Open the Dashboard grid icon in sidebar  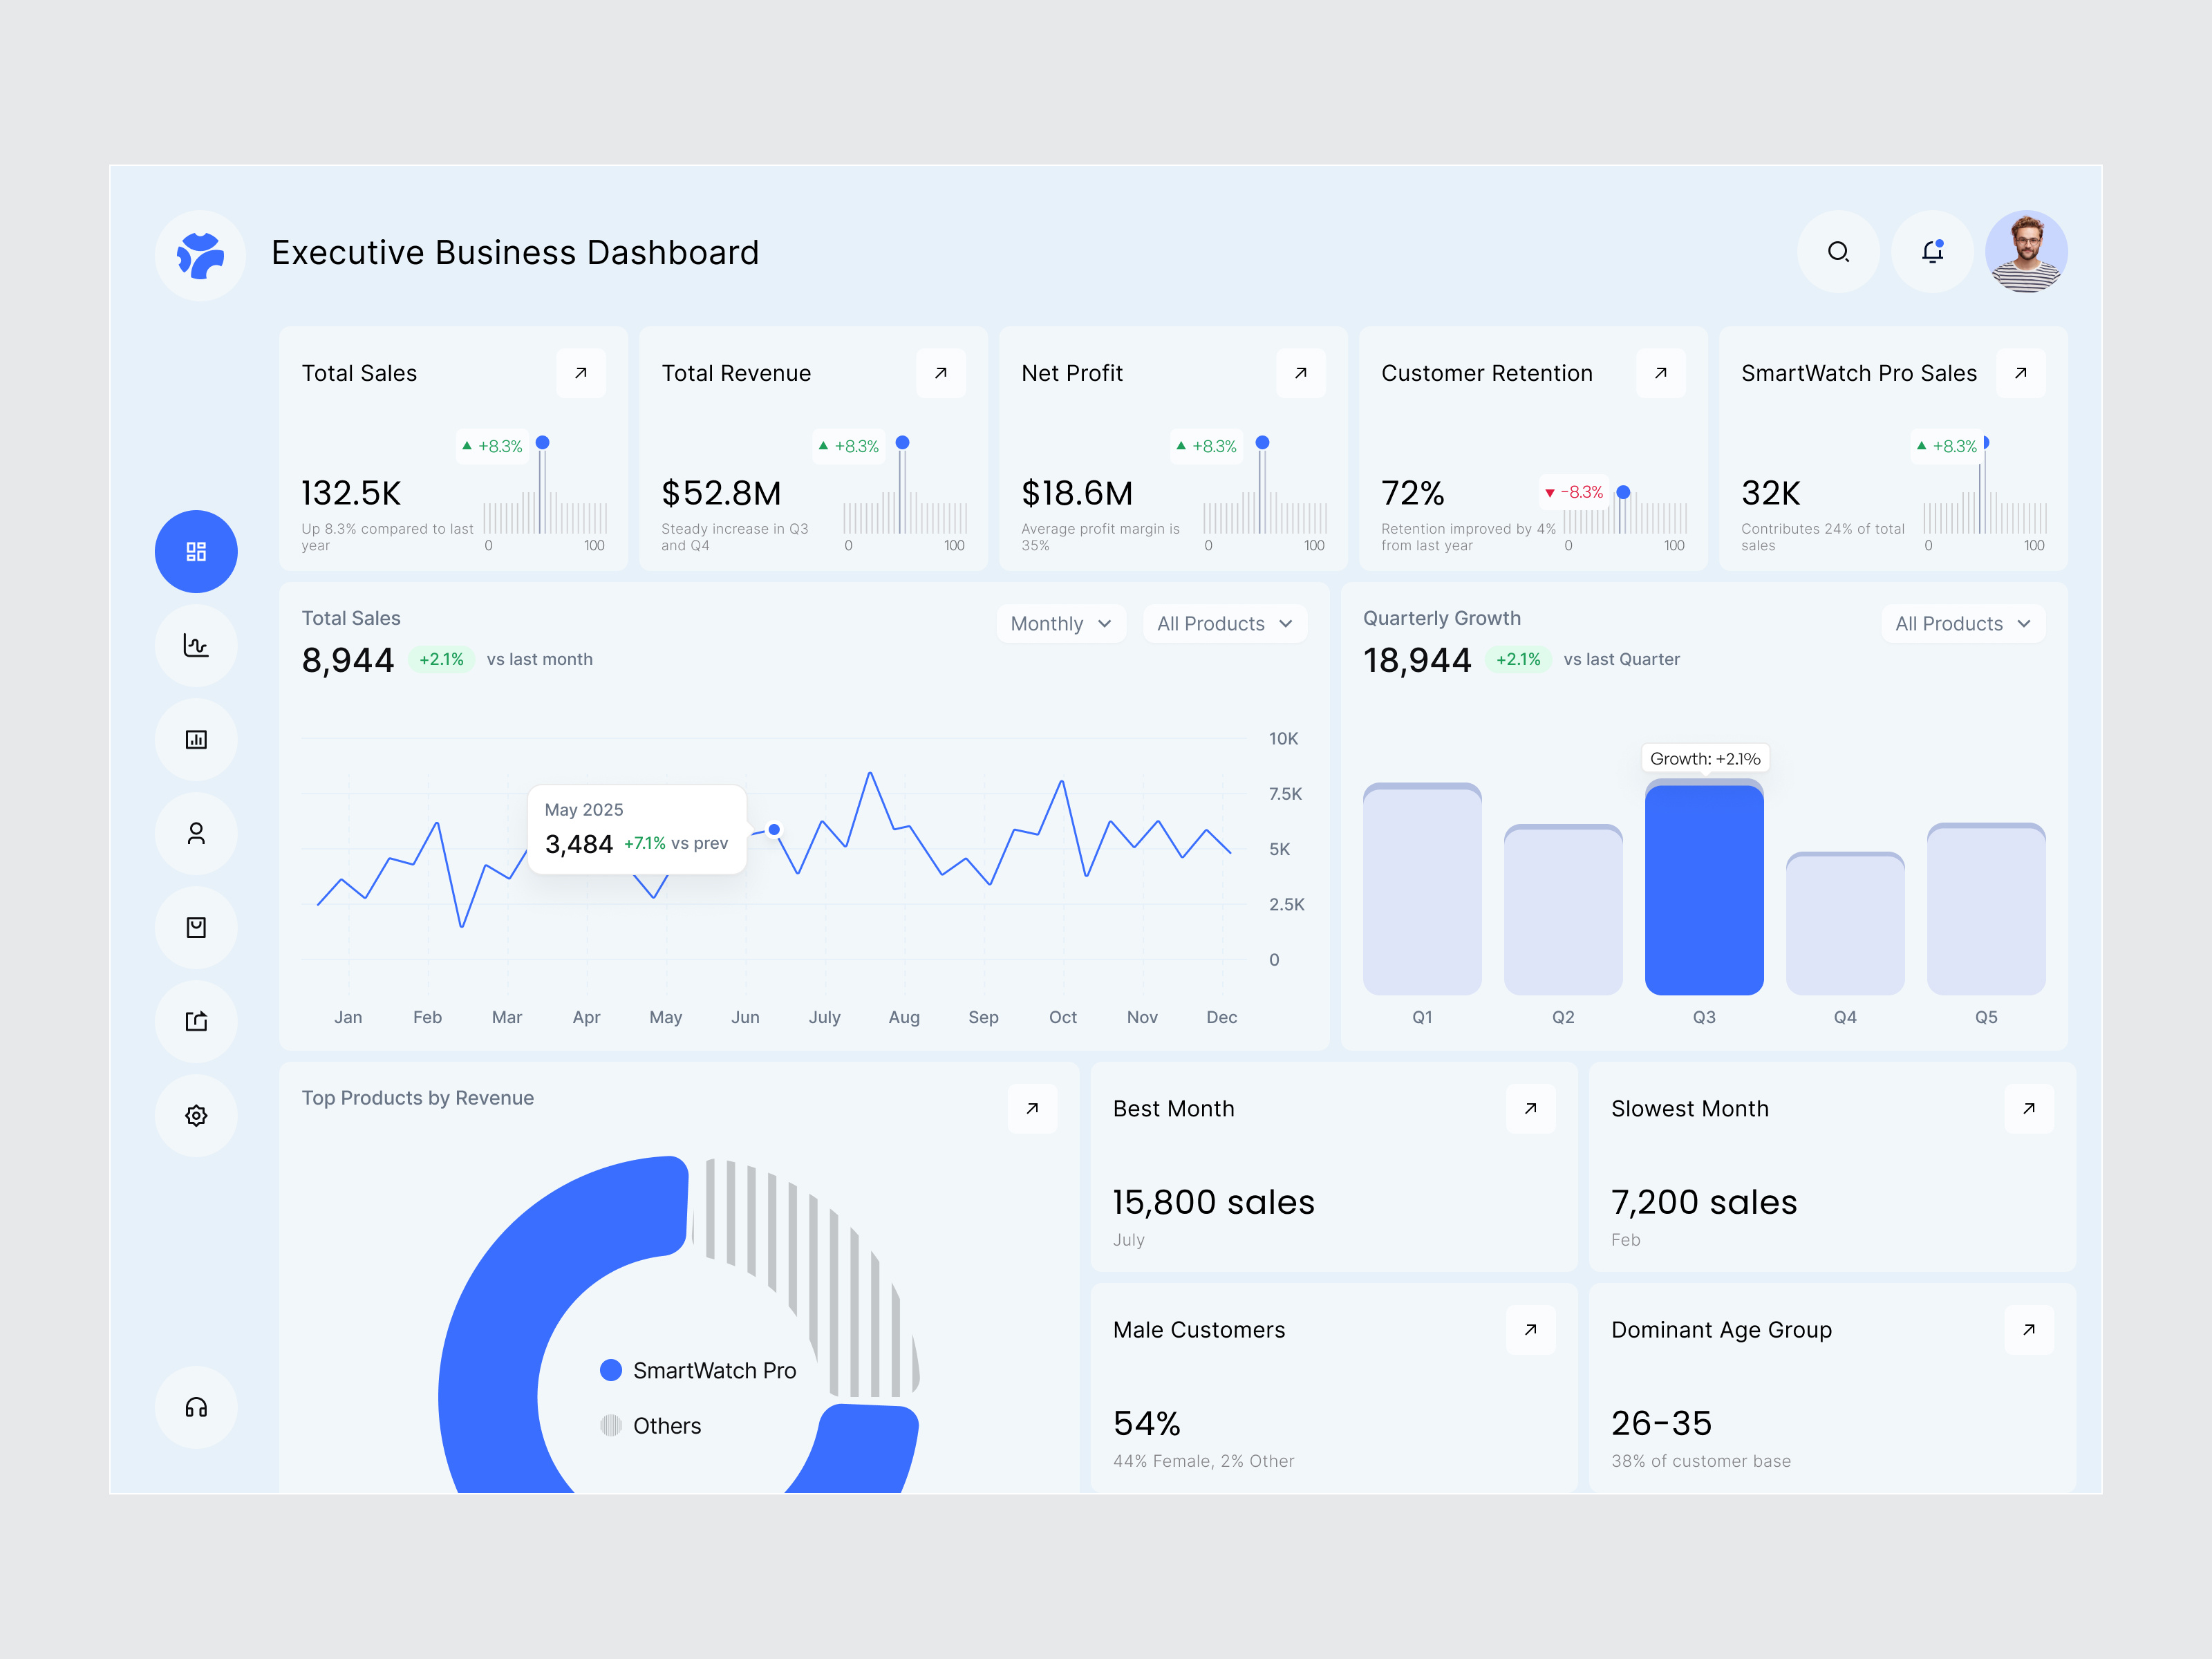(196, 551)
